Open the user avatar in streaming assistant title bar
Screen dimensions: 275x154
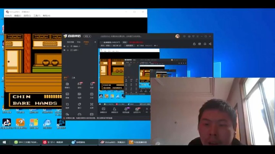click(x=178, y=36)
